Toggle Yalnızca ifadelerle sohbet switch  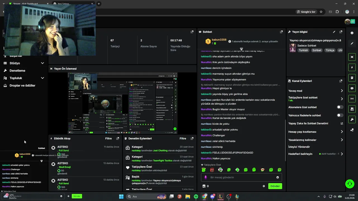340,115
